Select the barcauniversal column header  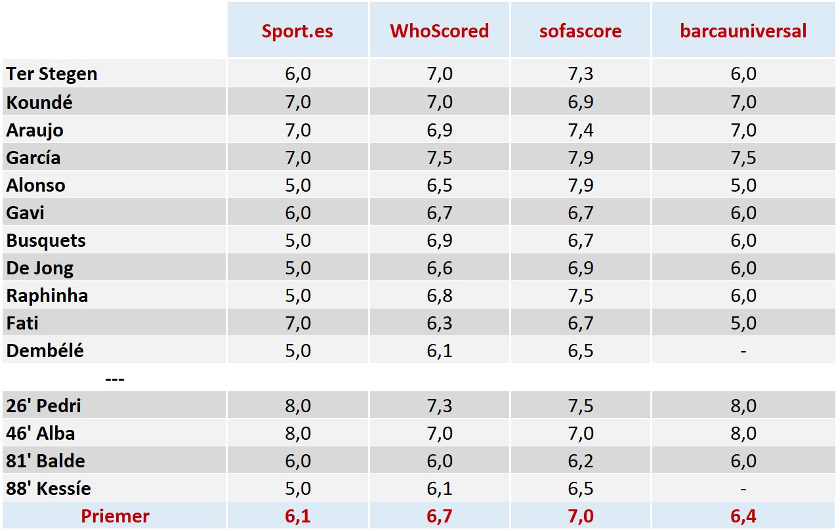tap(743, 31)
